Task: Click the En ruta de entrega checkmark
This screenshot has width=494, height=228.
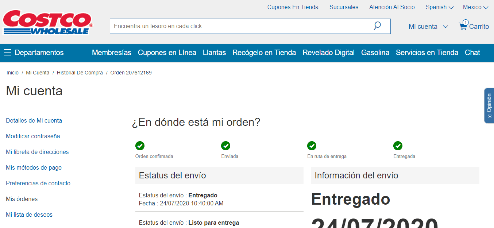Action: [x=312, y=146]
